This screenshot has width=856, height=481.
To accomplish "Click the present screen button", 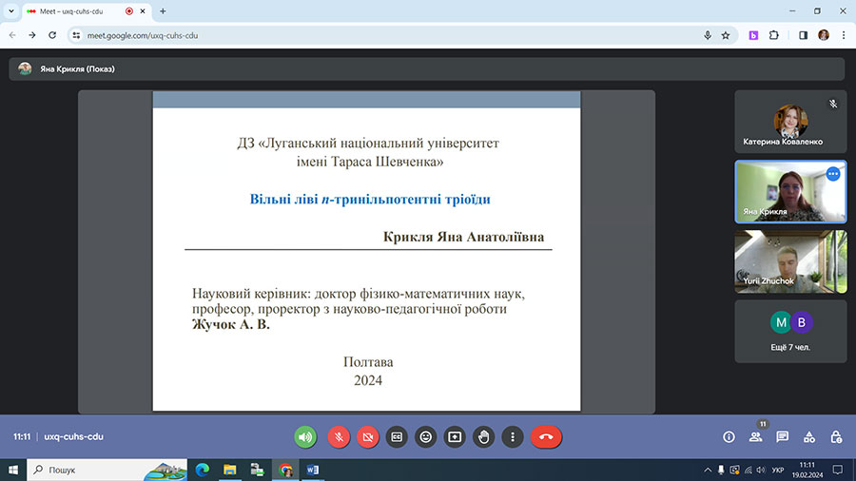I will (x=455, y=436).
